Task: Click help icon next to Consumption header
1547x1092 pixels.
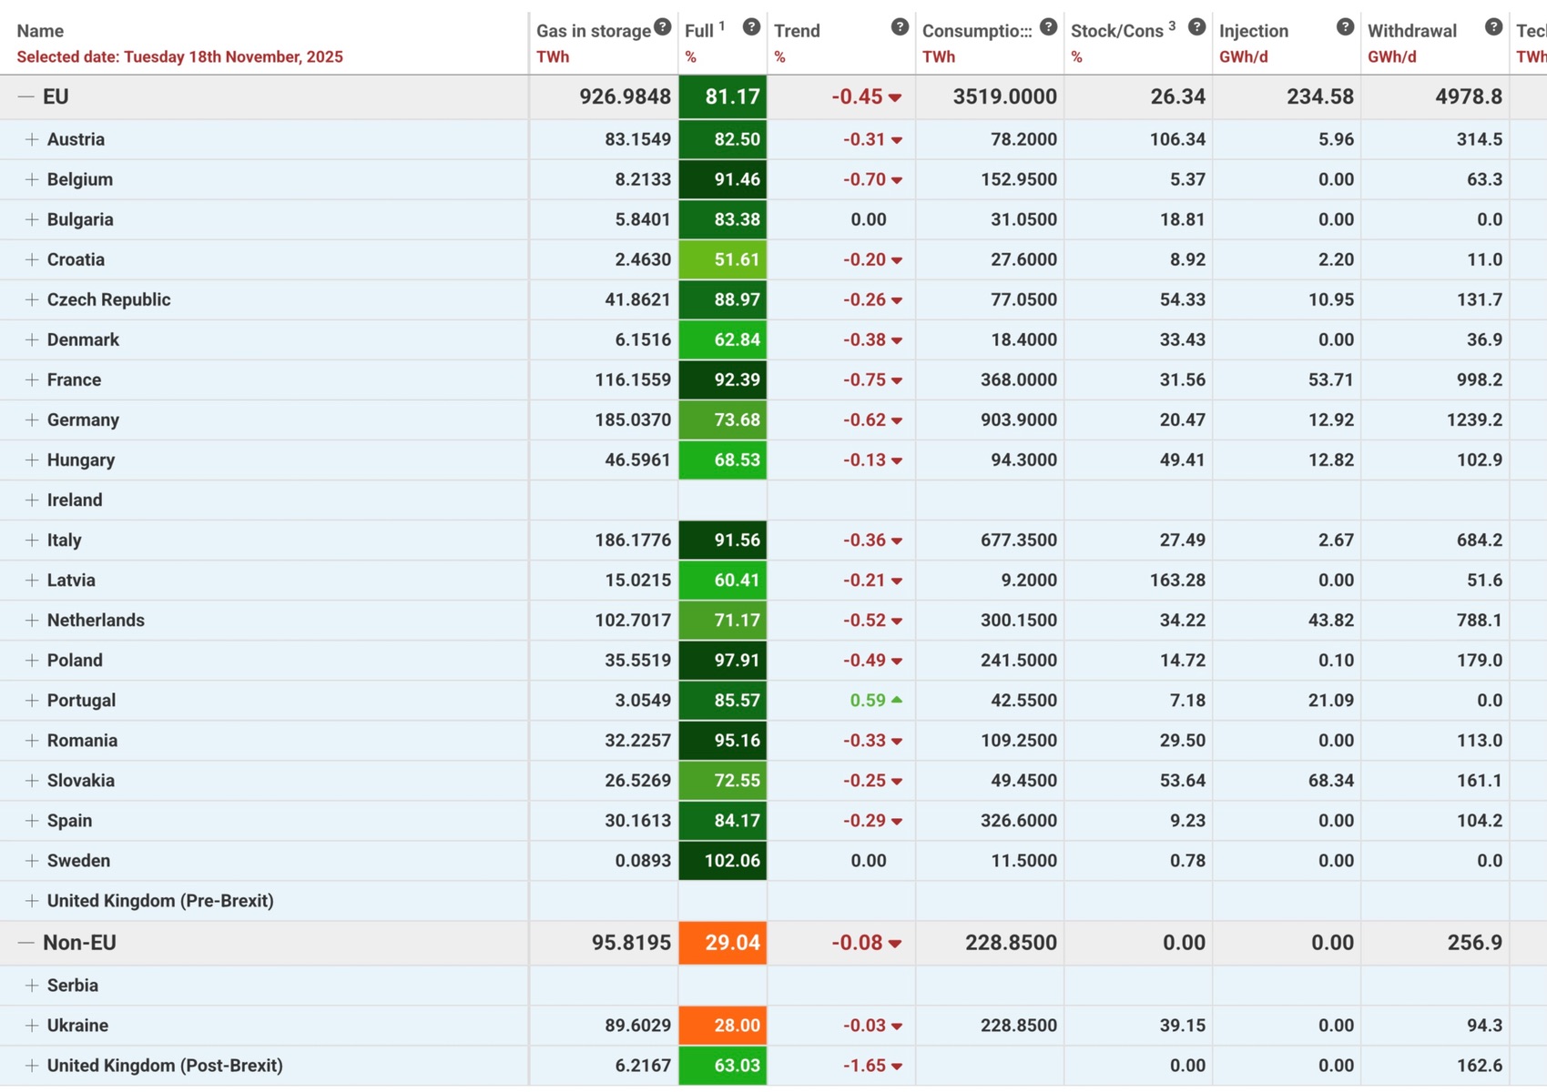Action: coord(1048,27)
